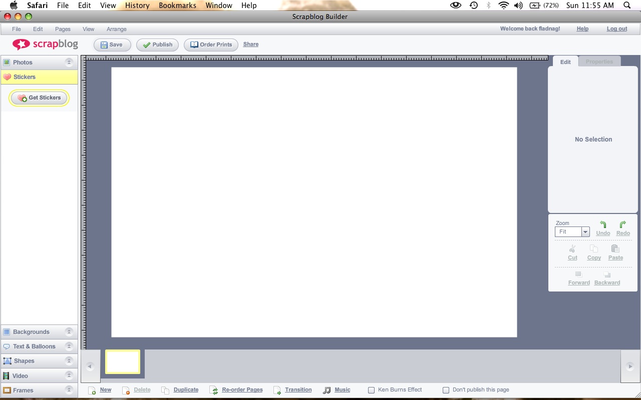
Task: Click the Backward layer icon
Action: click(607, 274)
